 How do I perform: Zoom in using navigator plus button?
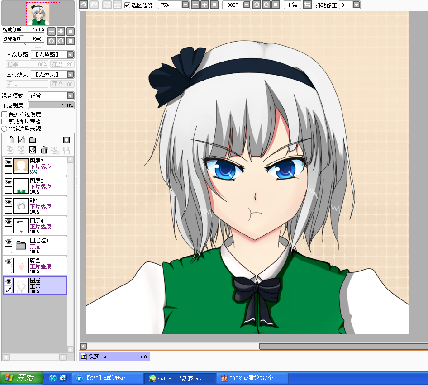coord(61,31)
